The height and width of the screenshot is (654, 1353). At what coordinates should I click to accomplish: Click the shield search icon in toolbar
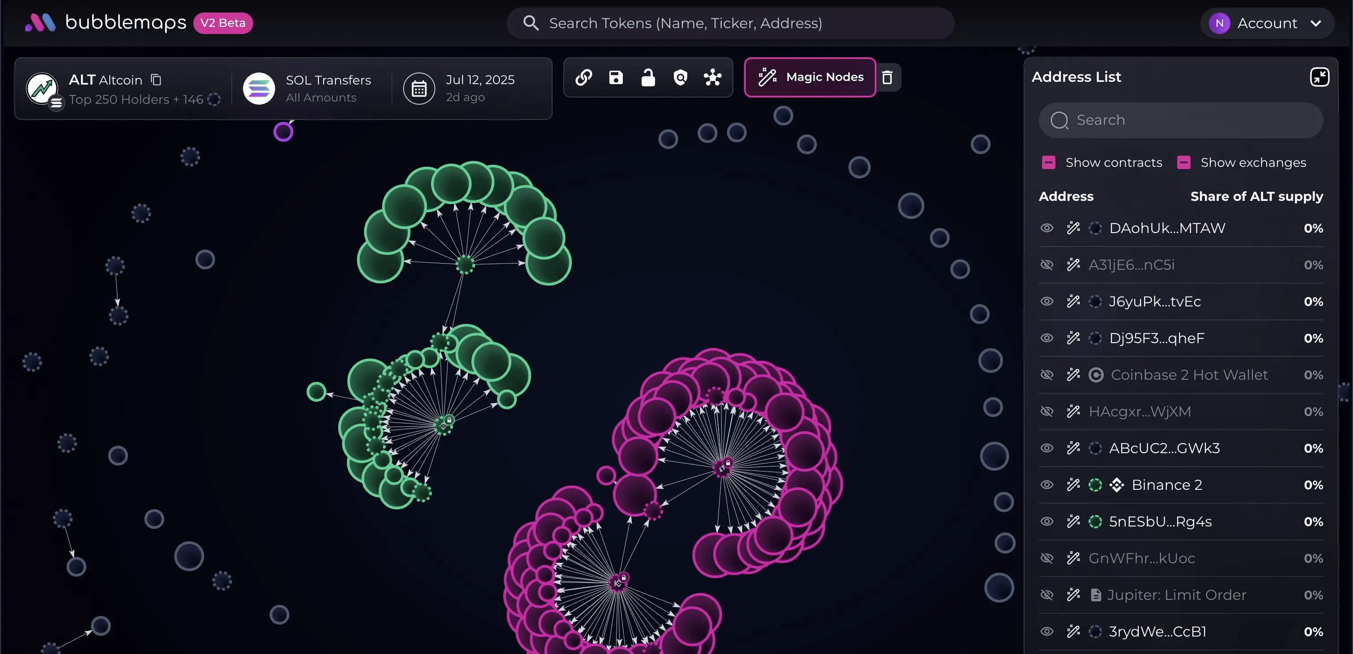680,77
